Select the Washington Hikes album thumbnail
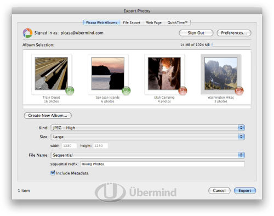The height and width of the screenshot is (216, 274). 221,73
